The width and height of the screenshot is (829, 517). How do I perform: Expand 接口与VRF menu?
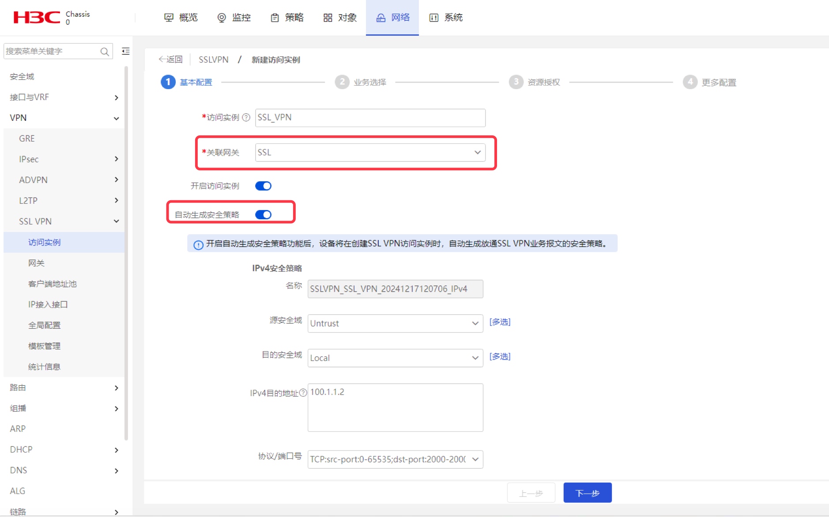tap(64, 97)
